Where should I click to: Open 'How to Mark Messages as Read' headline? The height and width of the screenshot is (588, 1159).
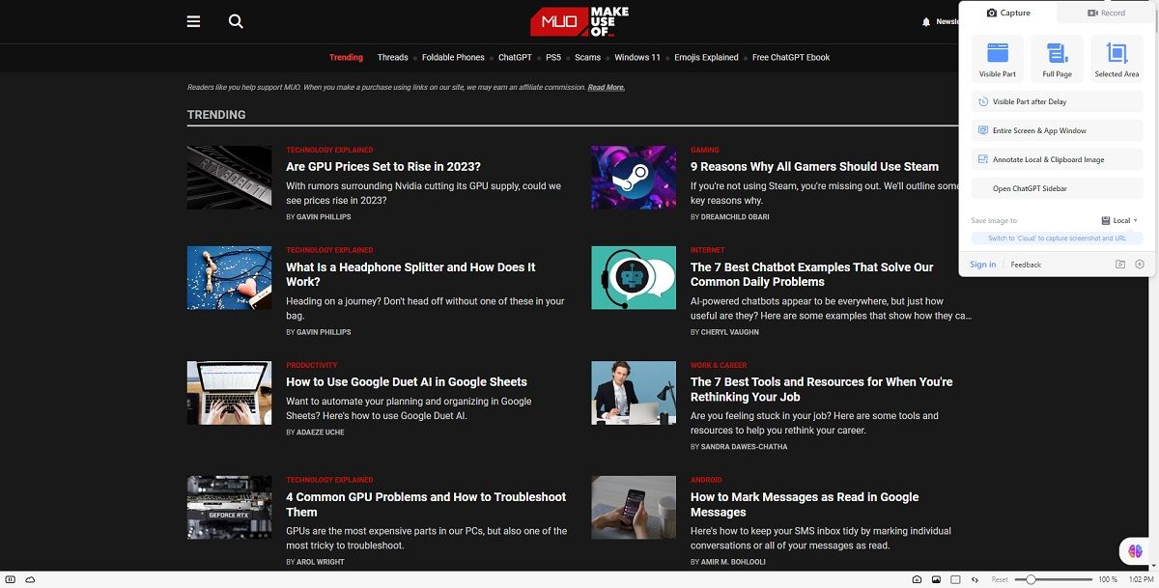805,504
